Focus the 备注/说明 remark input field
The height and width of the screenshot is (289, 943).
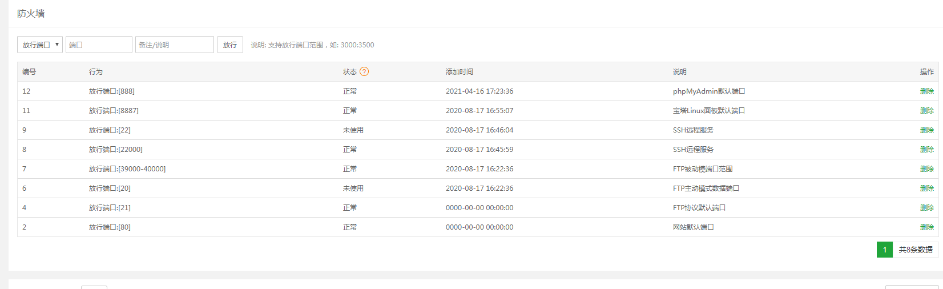174,45
